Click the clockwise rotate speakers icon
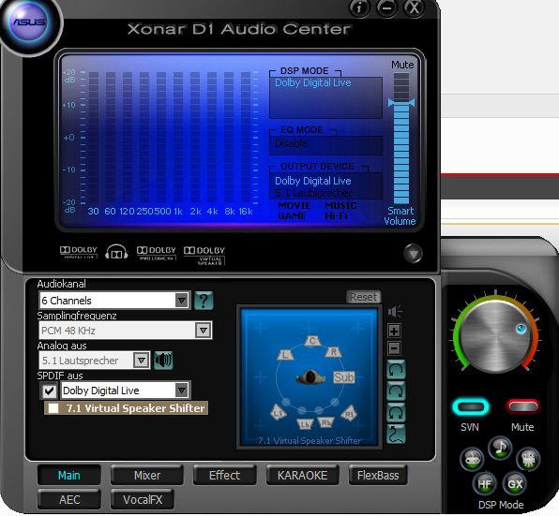The width and height of the screenshot is (559, 516). (396, 391)
